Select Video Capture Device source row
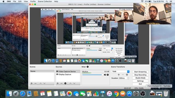This screenshot has width=175, height=98. tap(68, 71)
